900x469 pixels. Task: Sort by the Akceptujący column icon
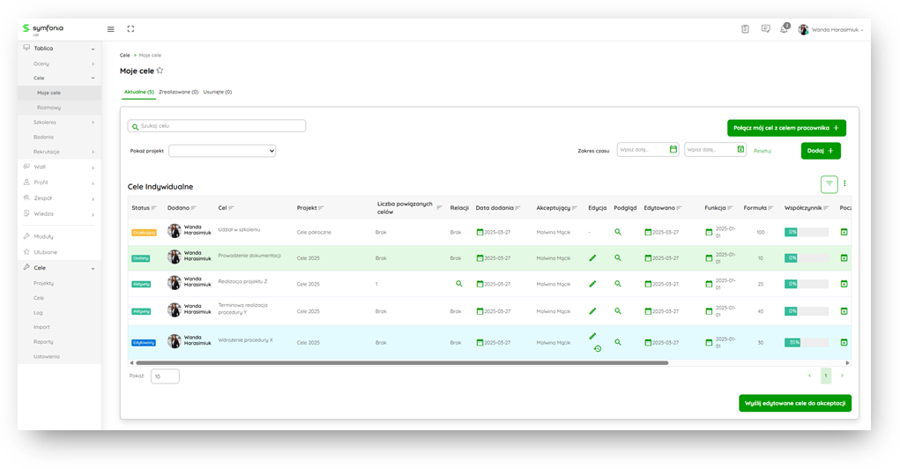tap(575, 208)
